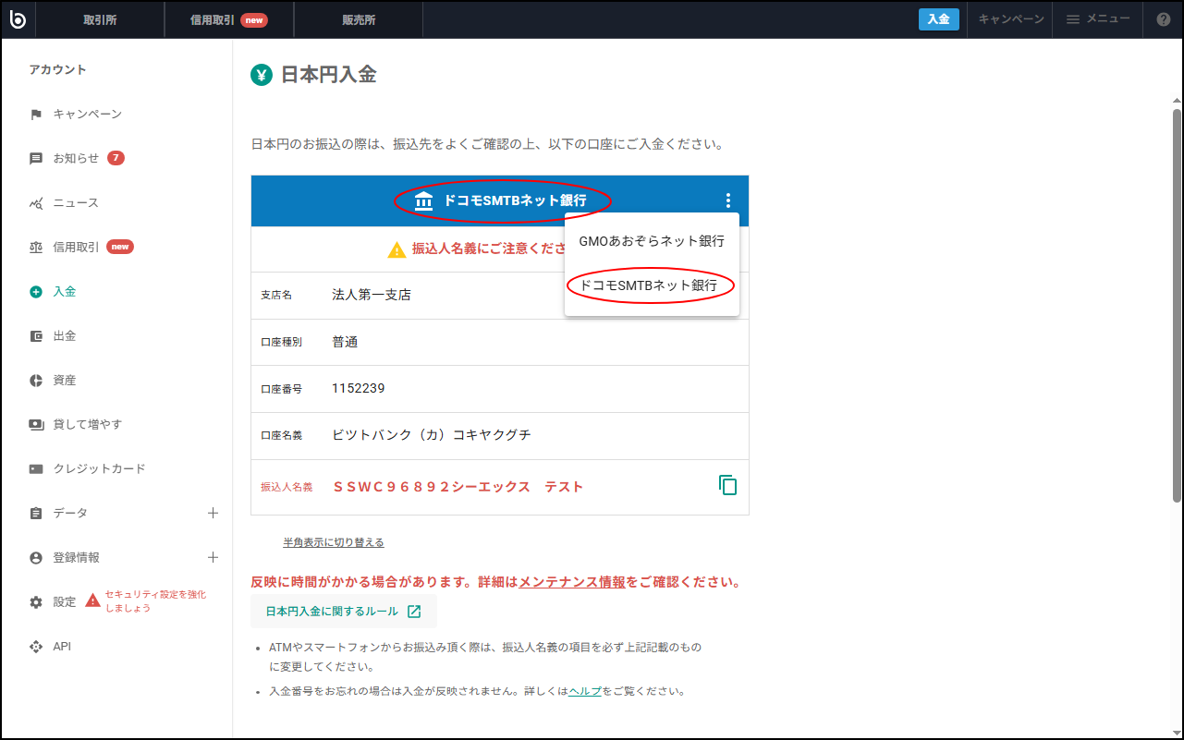The height and width of the screenshot is (740, 1184).
Task: Switch to the 取引所 tab
Action: [100, 20]
